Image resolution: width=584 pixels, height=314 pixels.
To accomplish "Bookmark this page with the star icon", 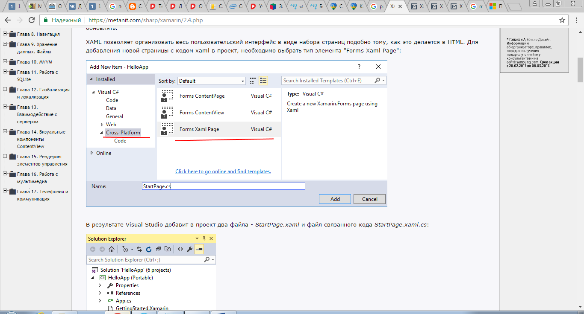I will [x=562, y=20].
